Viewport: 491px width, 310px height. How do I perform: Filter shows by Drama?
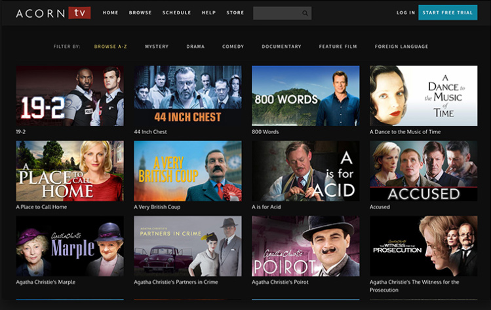(x=195, y=46)
